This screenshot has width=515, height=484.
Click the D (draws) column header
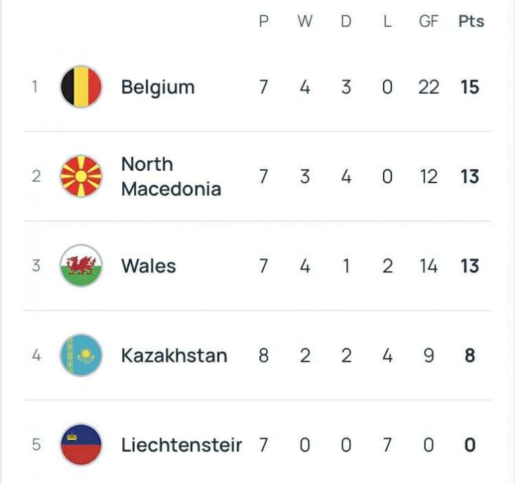[x=346, y=21]
